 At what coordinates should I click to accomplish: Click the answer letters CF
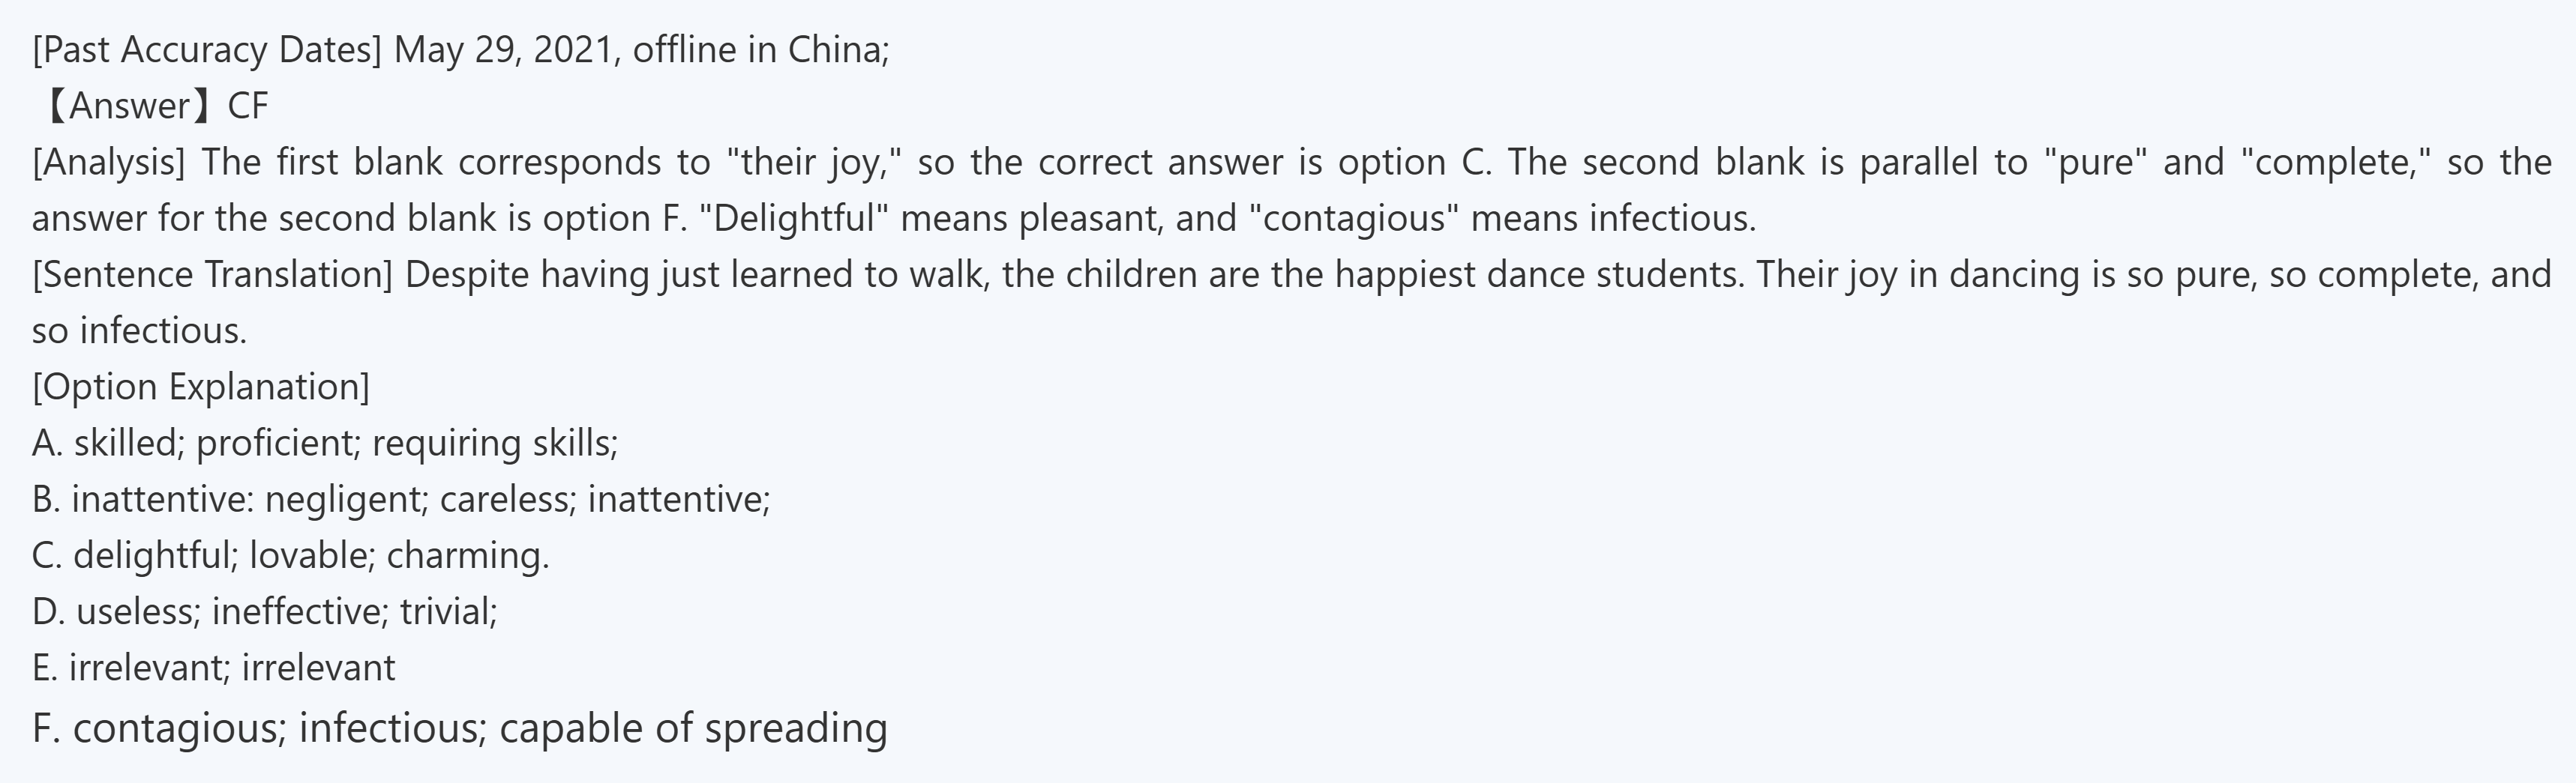coord(248,106)
